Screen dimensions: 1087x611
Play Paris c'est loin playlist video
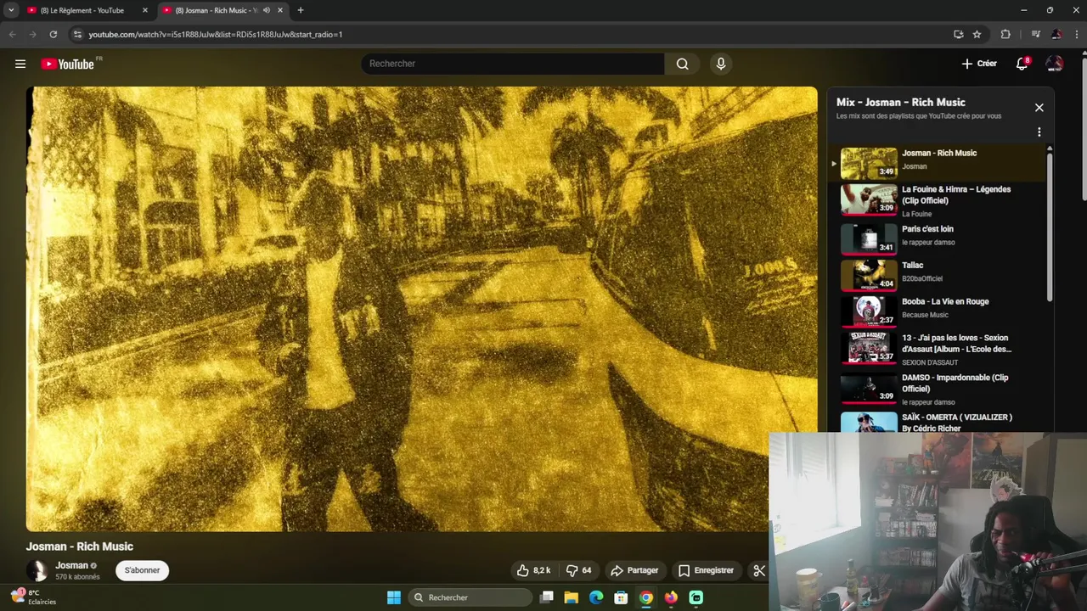[x=938, y=238]
